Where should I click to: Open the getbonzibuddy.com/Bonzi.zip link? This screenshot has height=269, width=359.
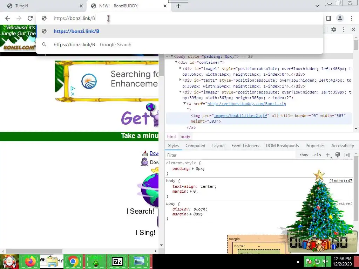point(246,104)
